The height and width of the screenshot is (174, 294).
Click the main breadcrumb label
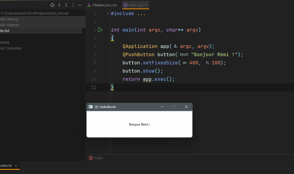[x=98, y=158]
